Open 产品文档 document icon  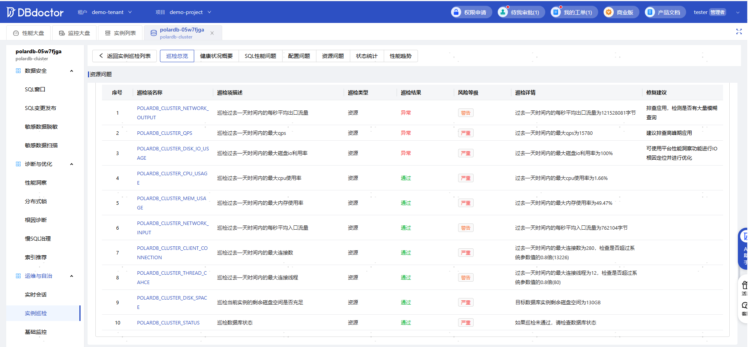click(x=650, y=12)
